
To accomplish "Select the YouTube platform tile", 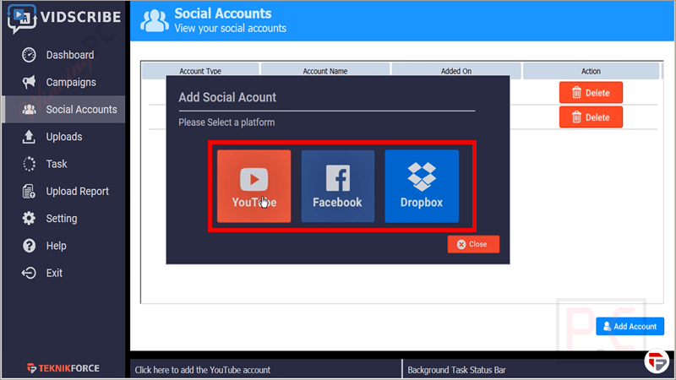I will pyautogui.click(x=254, y=186).
